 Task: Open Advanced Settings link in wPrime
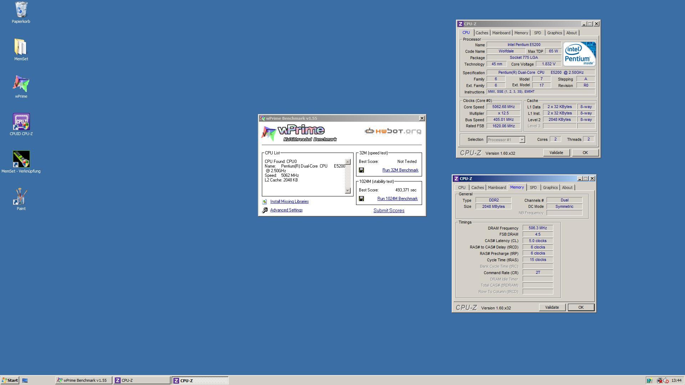(286, 210)
